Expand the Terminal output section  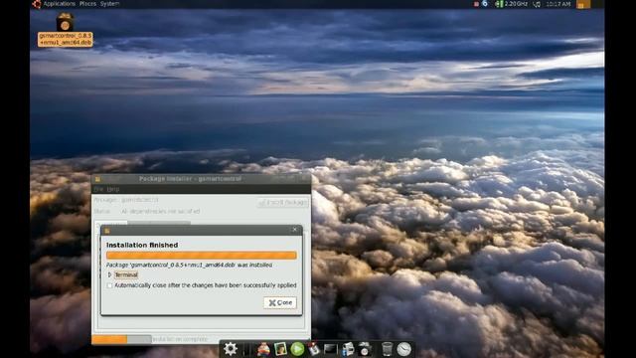[109, 274]
